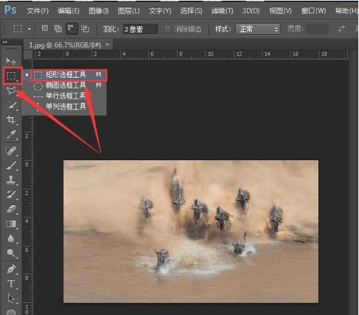359x315 pixels.
Task: Select the Move tool
Action: [11, 61]
